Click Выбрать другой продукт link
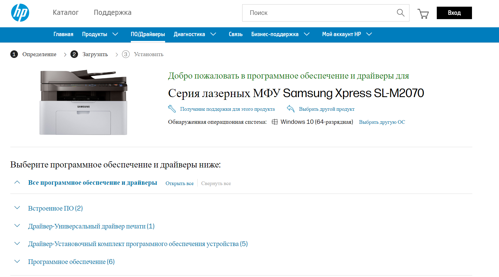The image size is (499, 277). pos(327,109)
